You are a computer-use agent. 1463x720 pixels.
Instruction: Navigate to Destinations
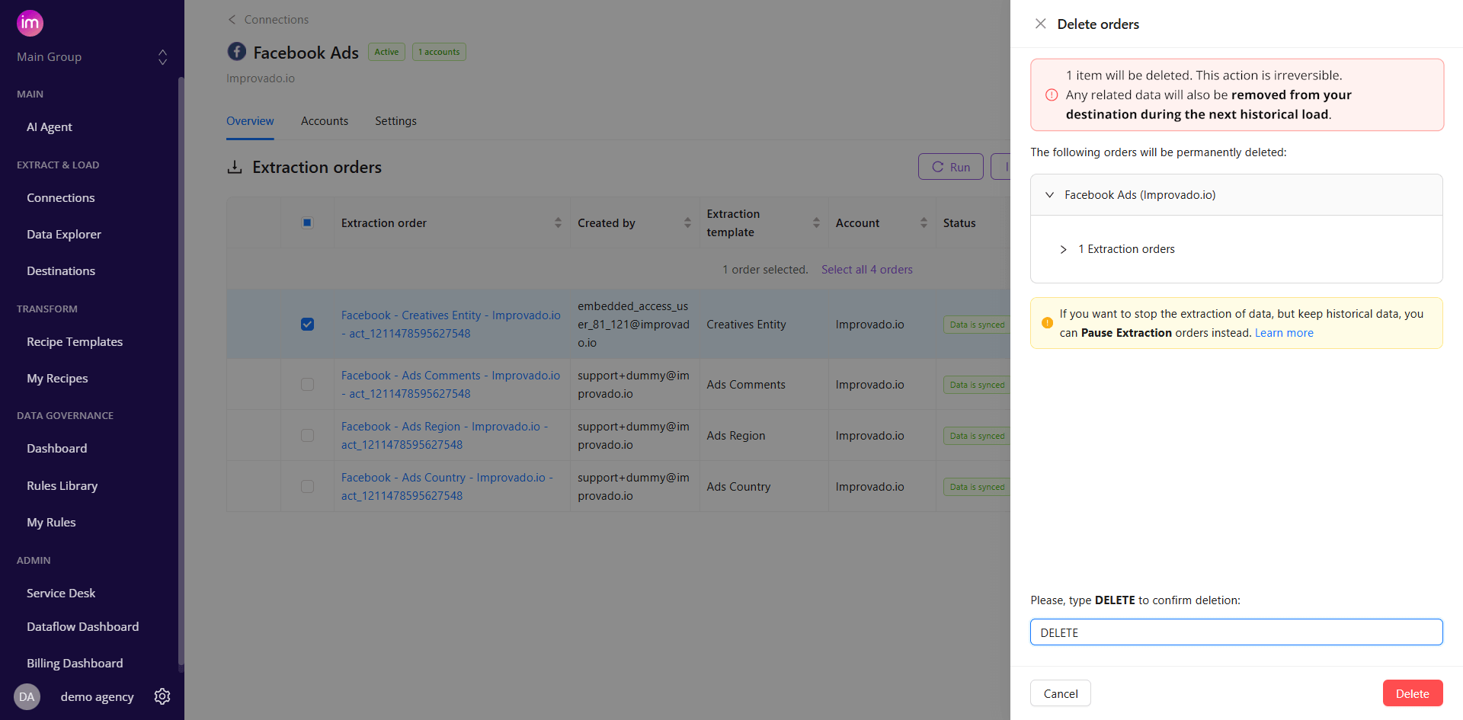[61, 271]
